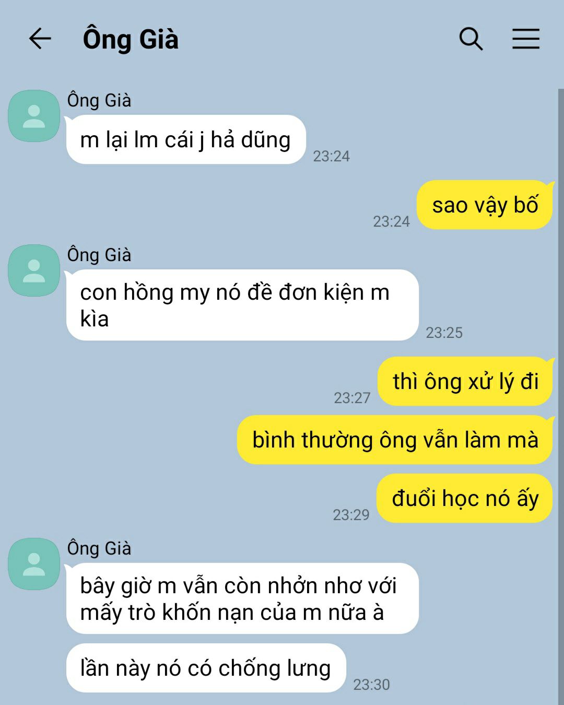Tap the avatar beside 'bây giờ m' message
Image resolution: width=564 pixels, height=705 pixels.
(x=34, y=564)
